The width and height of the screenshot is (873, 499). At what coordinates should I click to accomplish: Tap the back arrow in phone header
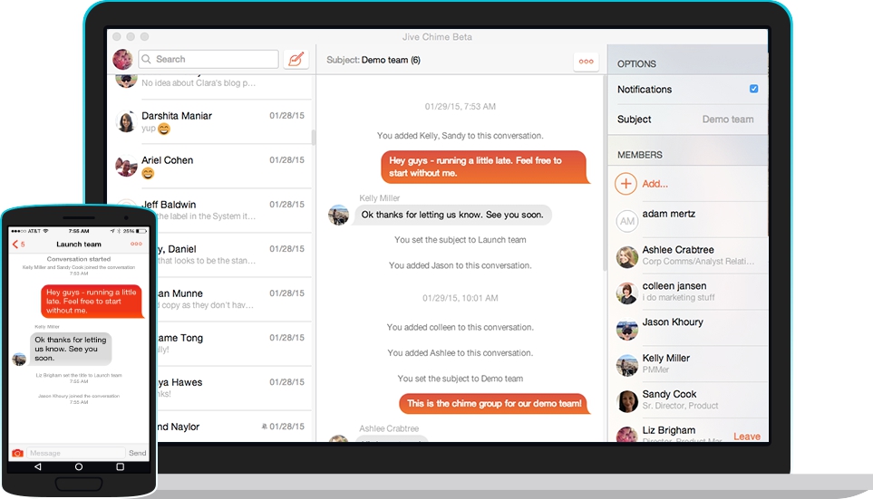(x=15, y=245)
